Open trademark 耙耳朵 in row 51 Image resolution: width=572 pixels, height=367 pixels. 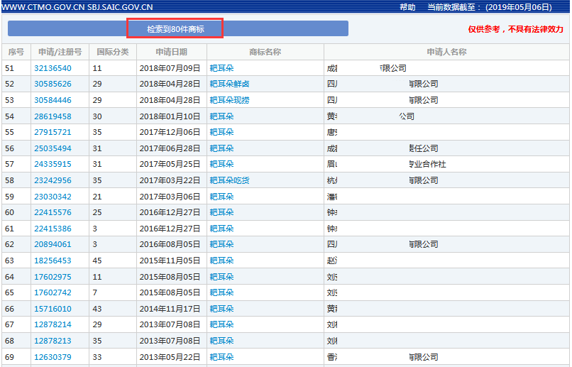[x=222, y=68]
